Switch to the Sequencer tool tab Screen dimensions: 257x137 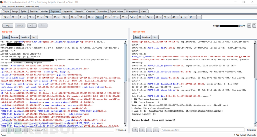[67, 12]
